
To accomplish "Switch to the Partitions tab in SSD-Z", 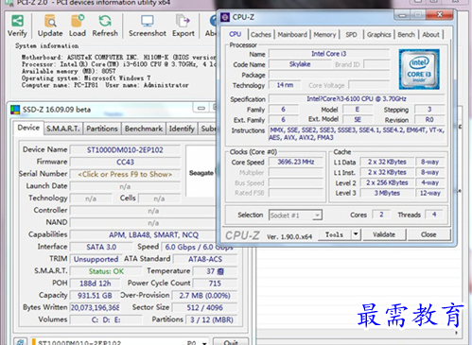I will pos(102,129).
